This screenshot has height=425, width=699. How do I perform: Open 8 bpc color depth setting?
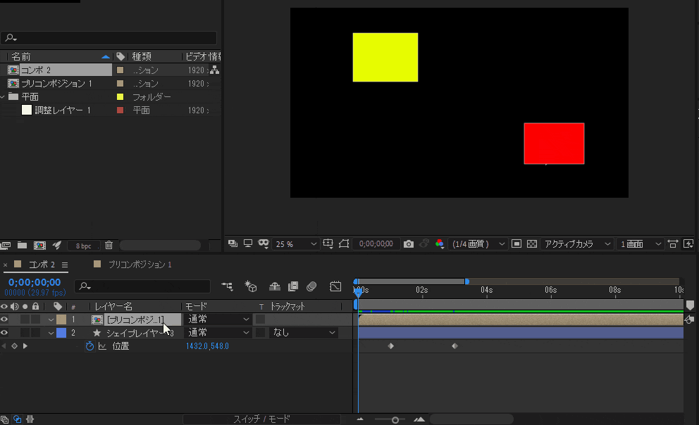click(83, 246)
